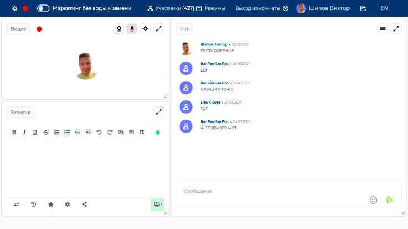Open the Режимы modes menu
The width and height of the screenshot is (408, 229).
pos(211,8)
